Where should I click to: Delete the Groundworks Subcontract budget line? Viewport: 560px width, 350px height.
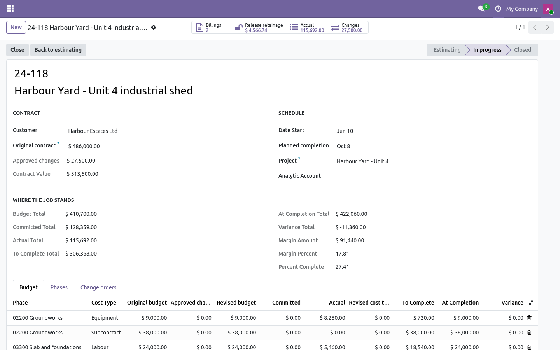point(529,332)
